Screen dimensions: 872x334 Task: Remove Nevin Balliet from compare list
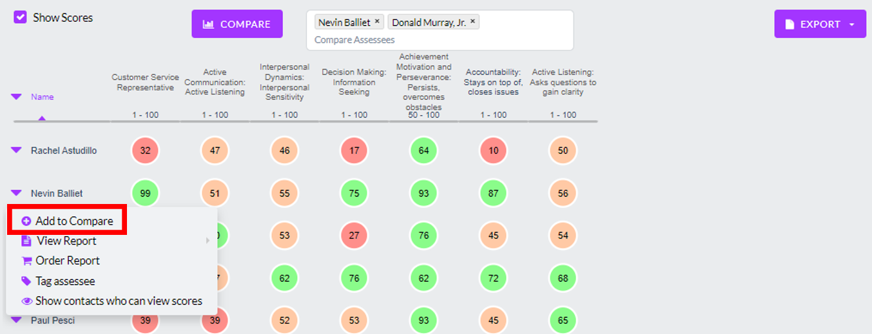[378, 22]
